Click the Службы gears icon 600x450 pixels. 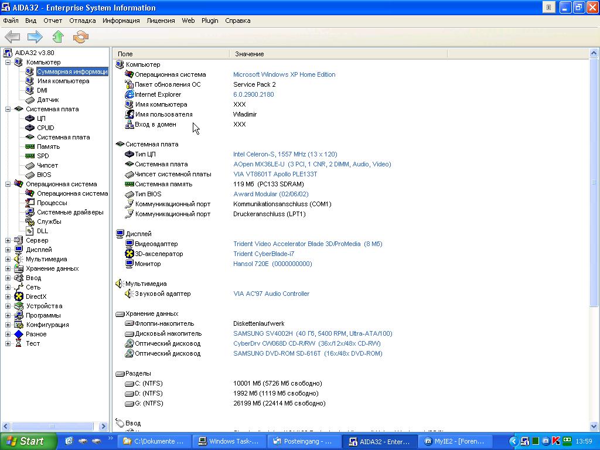29,221
